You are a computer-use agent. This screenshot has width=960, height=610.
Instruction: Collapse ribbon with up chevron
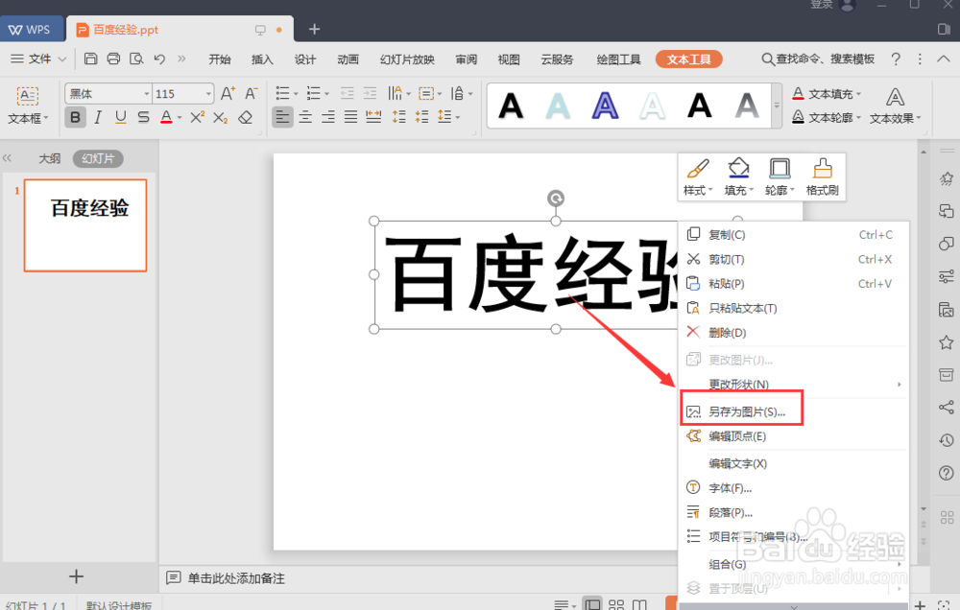(x=944, y=59)
